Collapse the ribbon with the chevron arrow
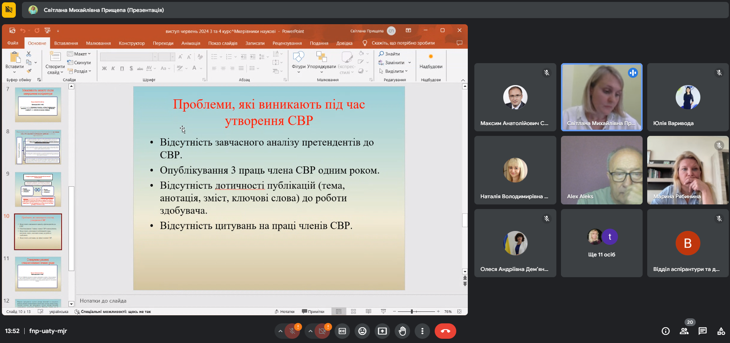 tap(463, 80)
